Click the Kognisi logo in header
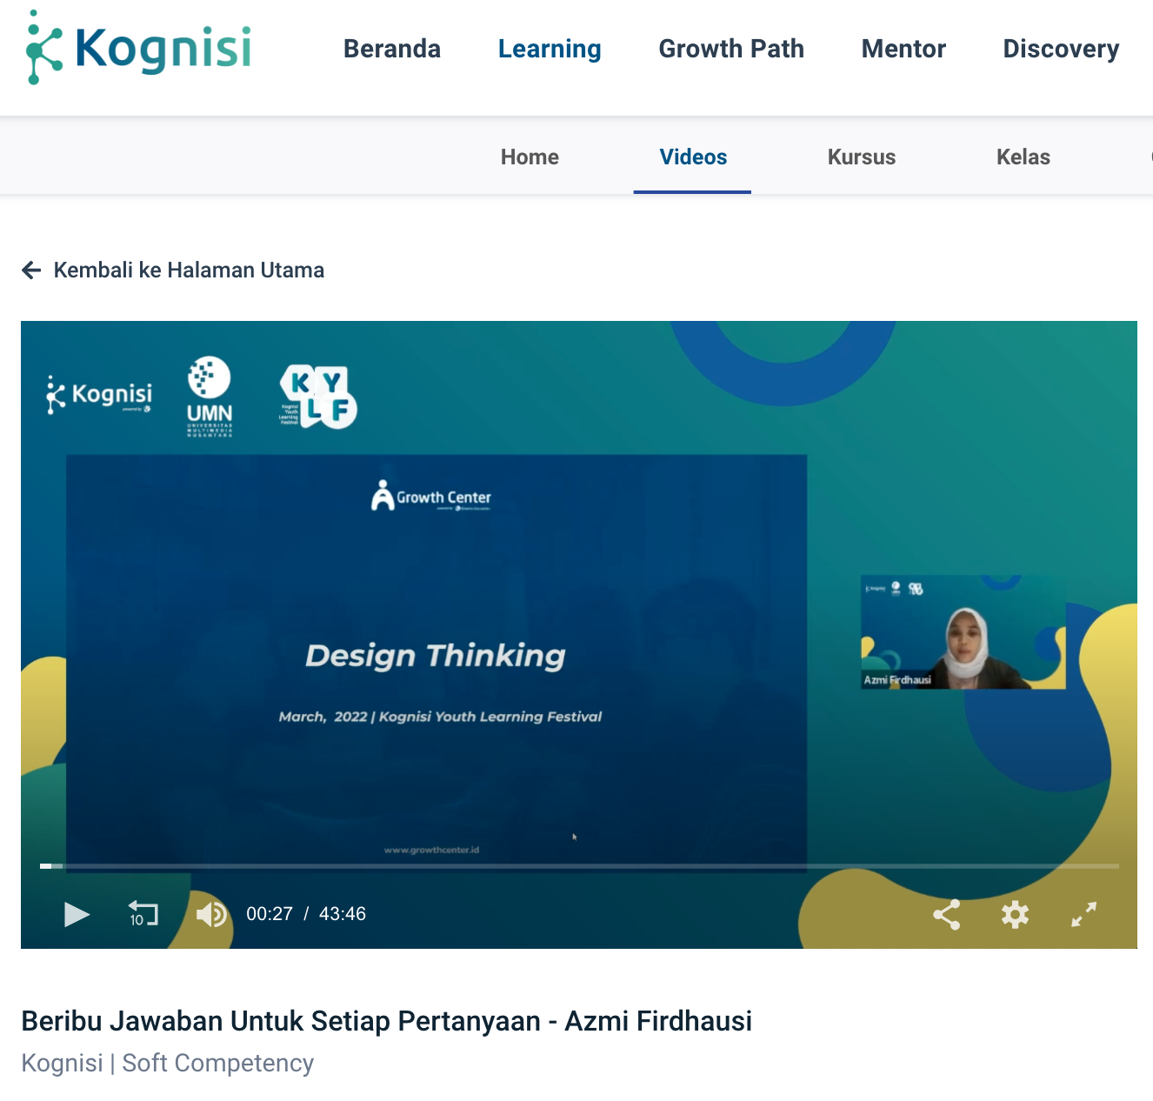Image resolution: width=1153 pixels, height=1101 pixels. pos(139,49)
